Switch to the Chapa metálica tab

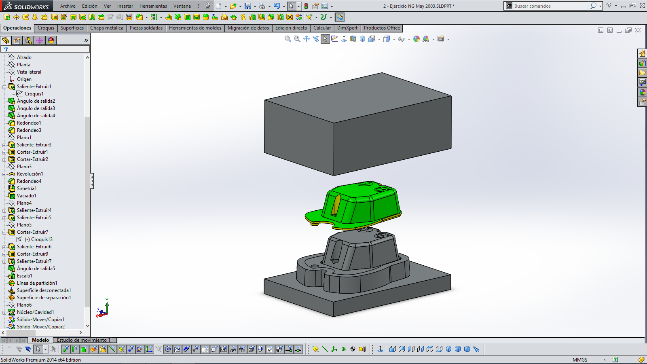click(107, 28)
